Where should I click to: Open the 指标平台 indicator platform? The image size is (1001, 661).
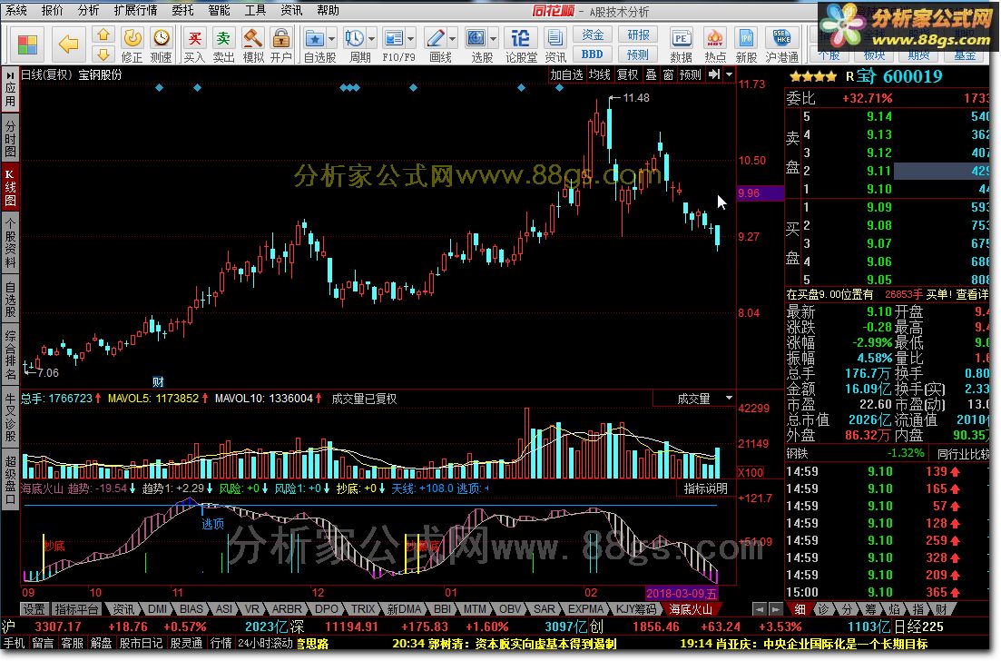pos(76,609)
